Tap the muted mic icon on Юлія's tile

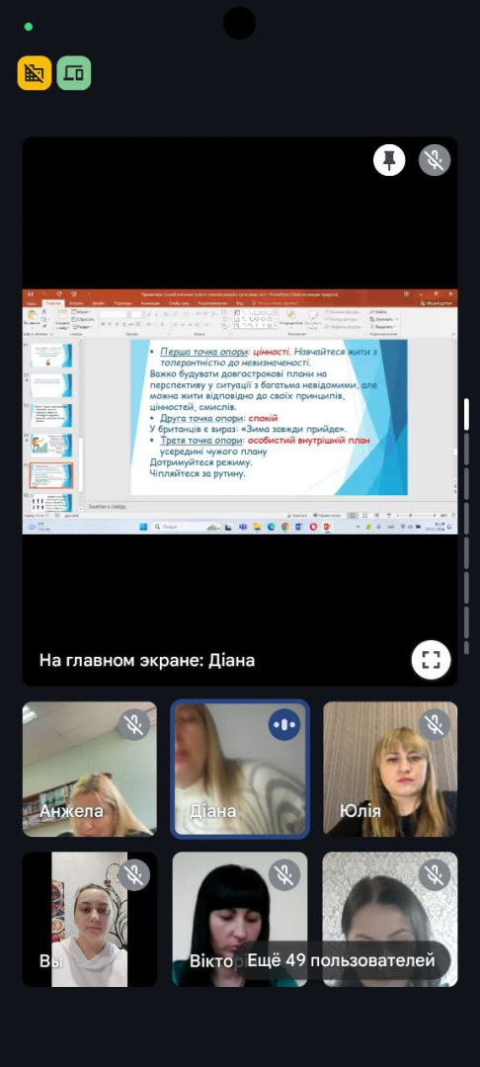point(435,724)
